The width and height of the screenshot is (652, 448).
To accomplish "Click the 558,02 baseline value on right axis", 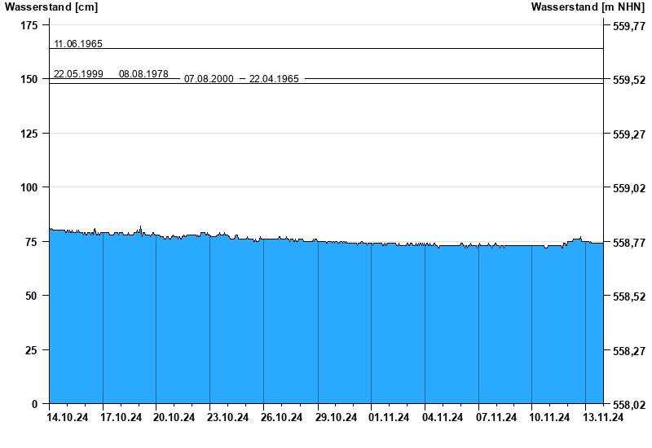I will (x=628, y=405).
